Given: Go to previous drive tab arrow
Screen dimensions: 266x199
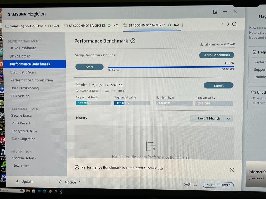Looking at the screenshot, I should (222, 24).
